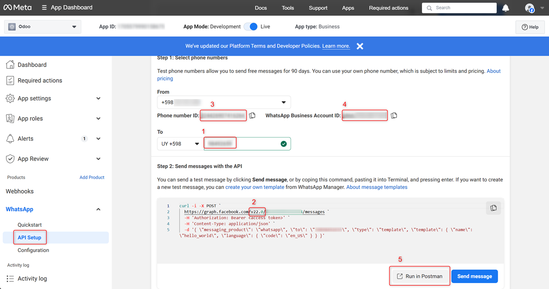Image resolution: width=549 pixels, height=289 pixels.
Task: Open the UY +598 country code dropdown
Action: click(x=180, y=144)
